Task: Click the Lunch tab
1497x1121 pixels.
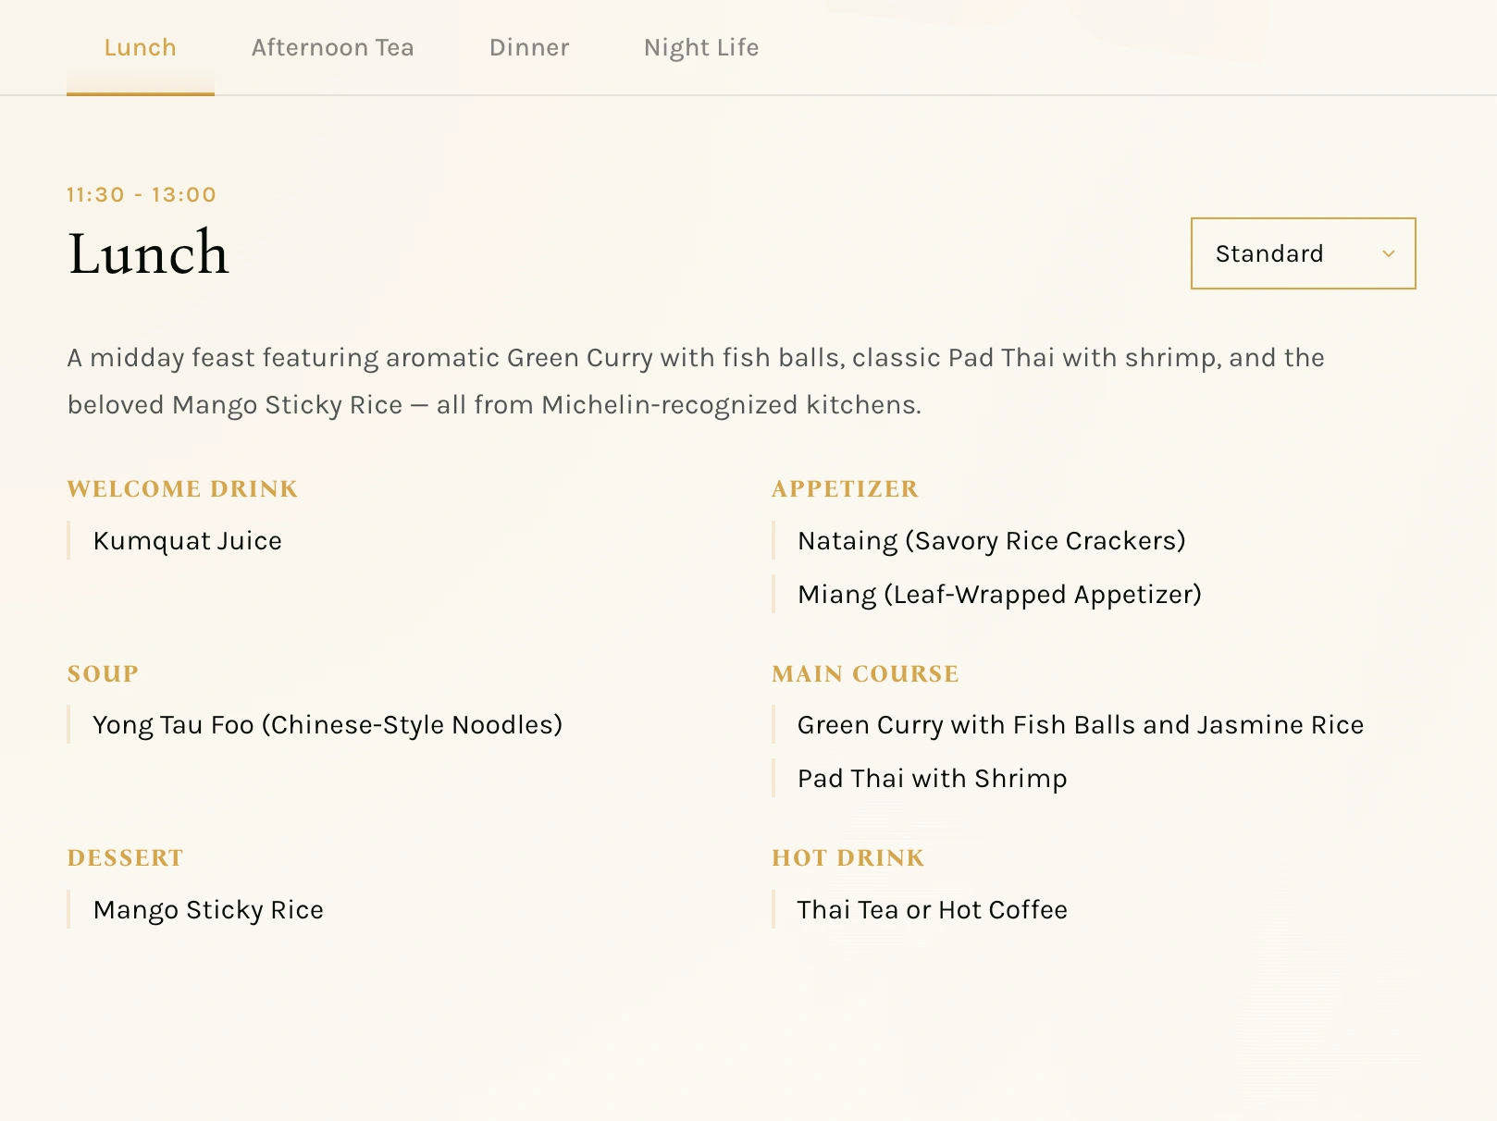Action: tap(140, 47)
